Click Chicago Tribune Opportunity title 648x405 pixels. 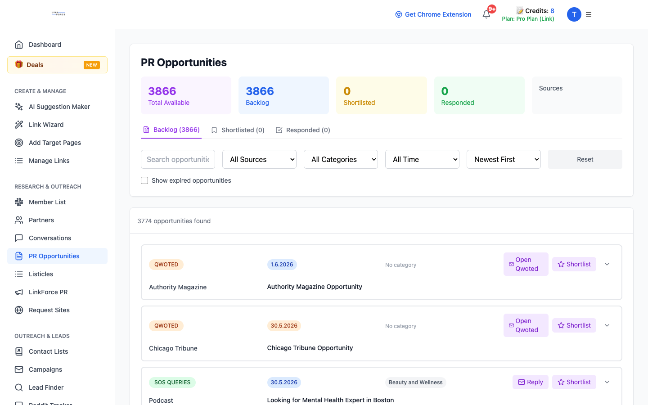(x=310, y=348)
